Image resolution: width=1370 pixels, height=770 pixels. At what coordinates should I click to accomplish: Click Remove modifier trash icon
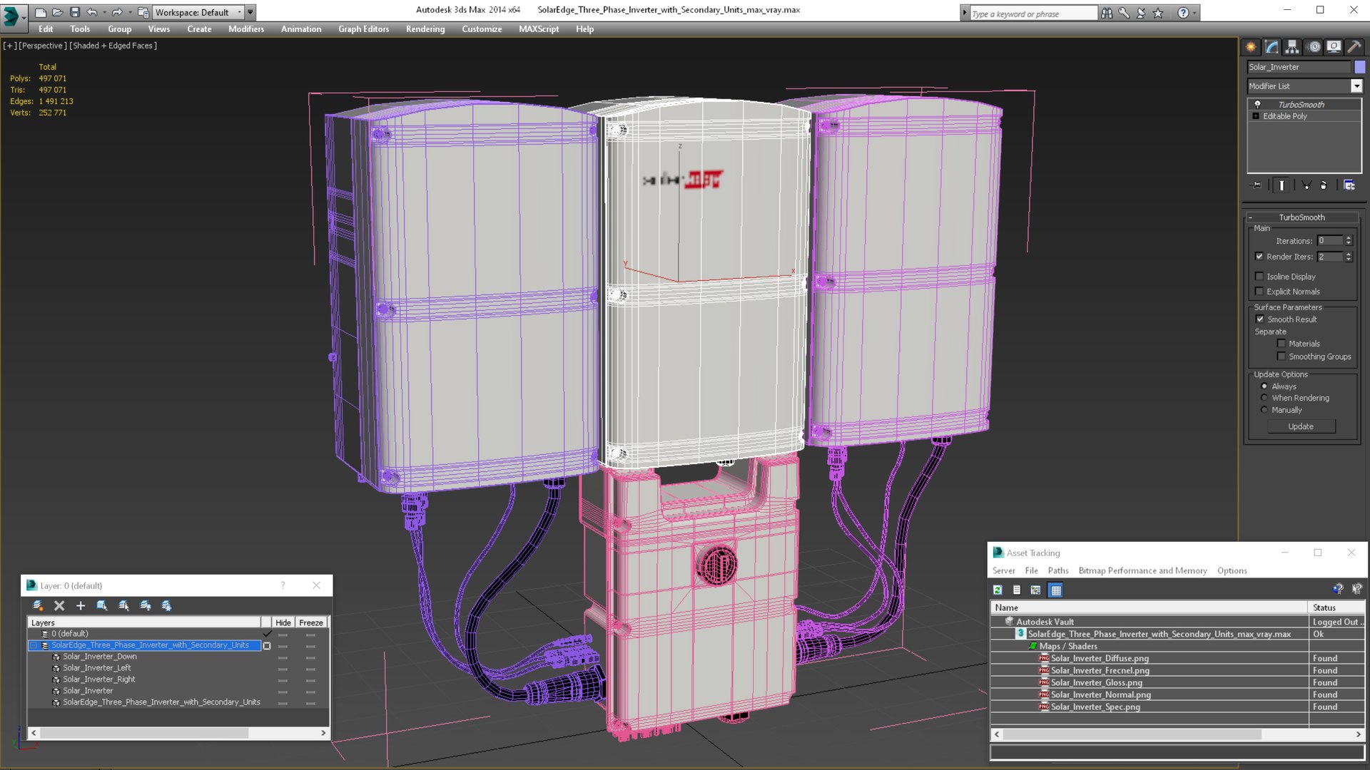pyautogui.click(x=1324, y=185)
